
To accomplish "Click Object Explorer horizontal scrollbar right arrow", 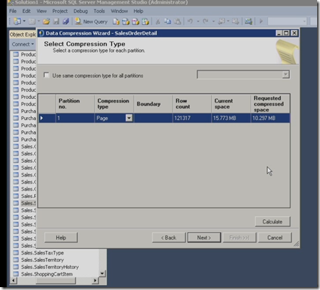I will (95, 281).
